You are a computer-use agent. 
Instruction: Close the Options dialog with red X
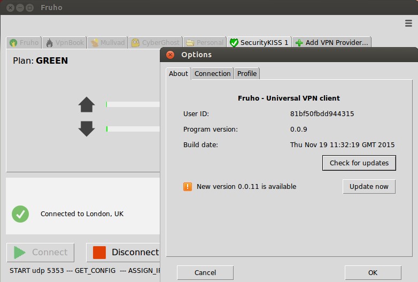(171, 55)
